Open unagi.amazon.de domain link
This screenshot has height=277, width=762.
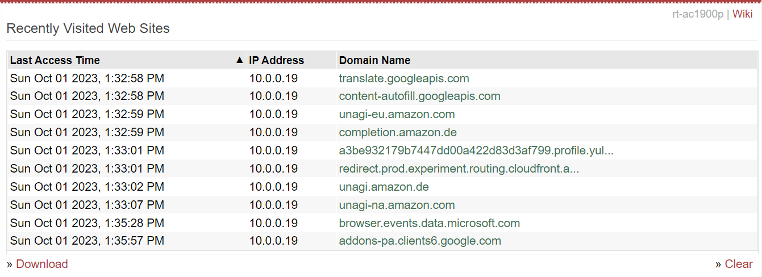[x=384, y=187]
